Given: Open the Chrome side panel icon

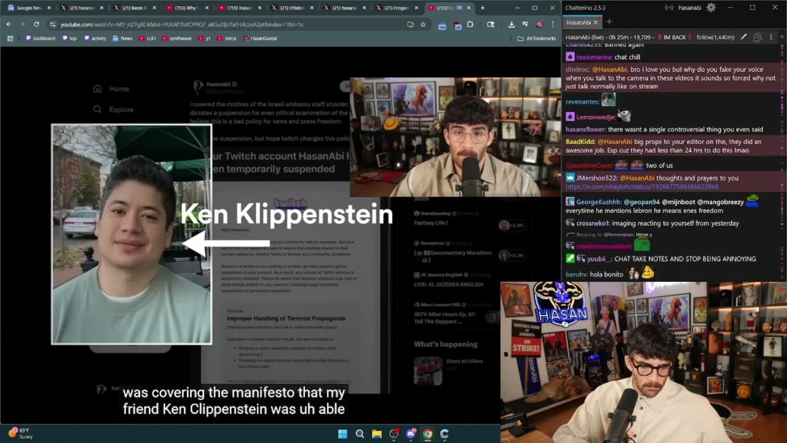Looking at the screenshot, I should pos(491,24).
